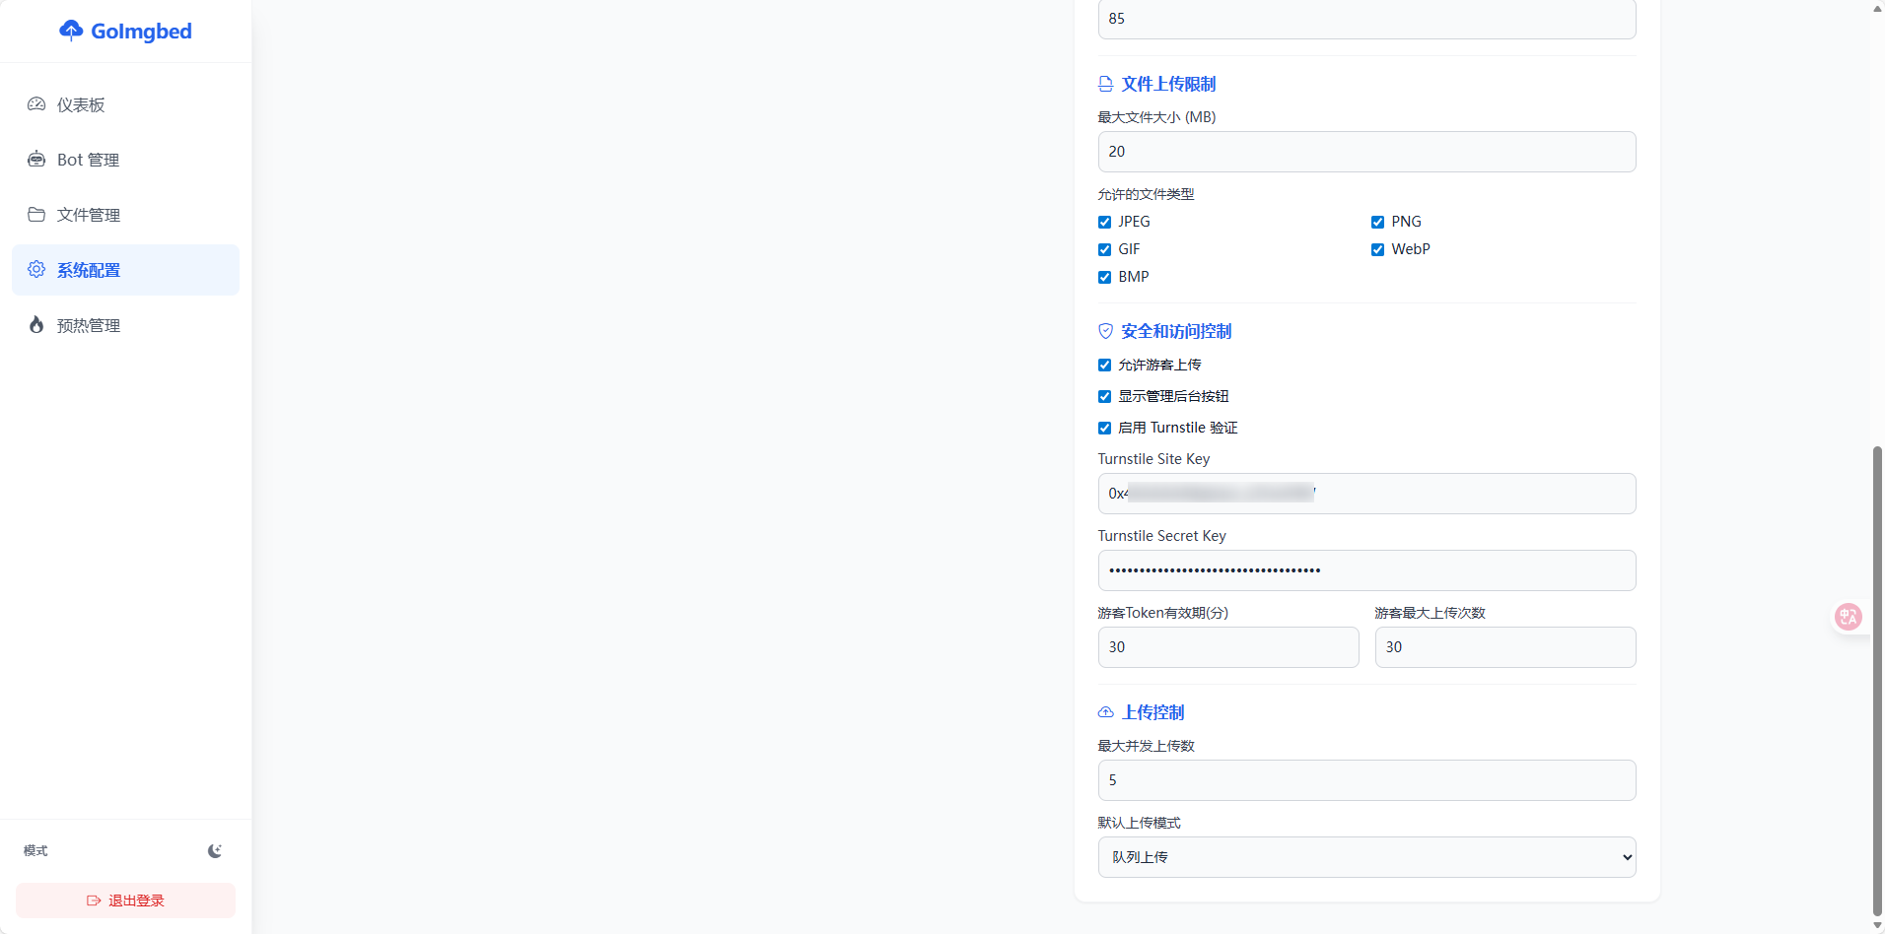Click the 文件管理 folder icon
The image size is (1885, 934).
click(36, 215)
